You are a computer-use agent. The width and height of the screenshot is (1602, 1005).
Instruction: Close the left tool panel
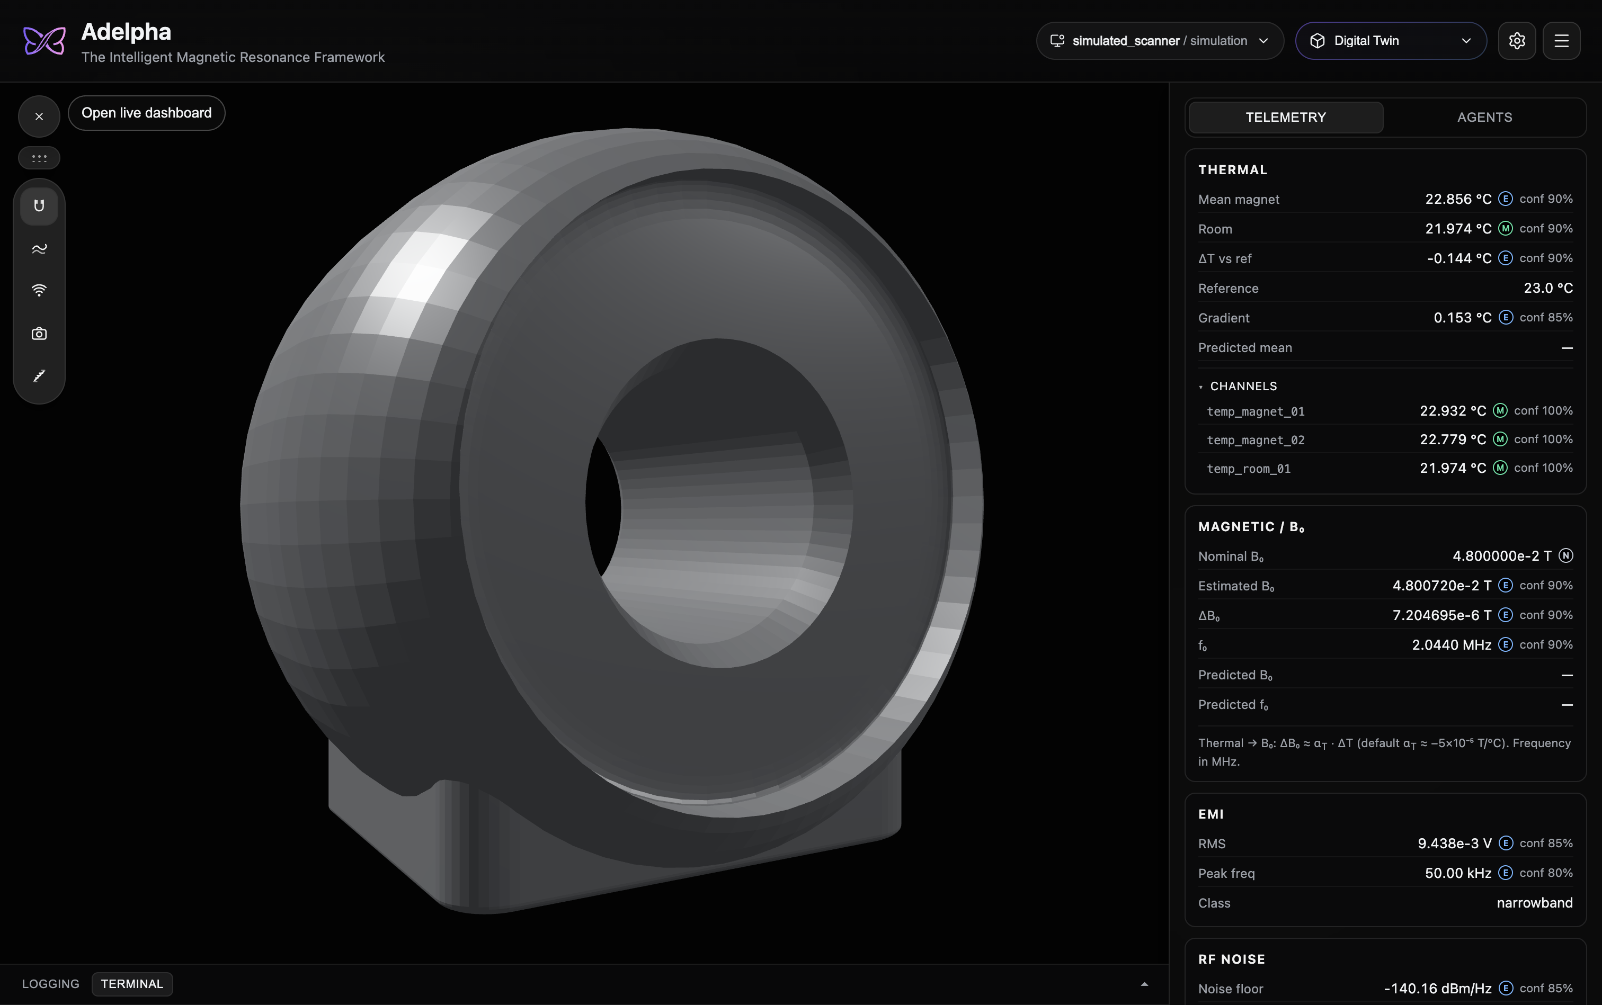coord(39,116)
